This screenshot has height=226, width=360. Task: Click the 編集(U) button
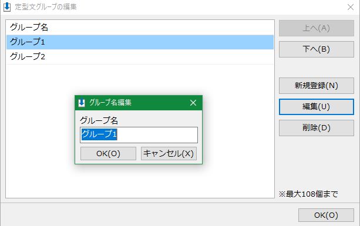coord(317,107)
